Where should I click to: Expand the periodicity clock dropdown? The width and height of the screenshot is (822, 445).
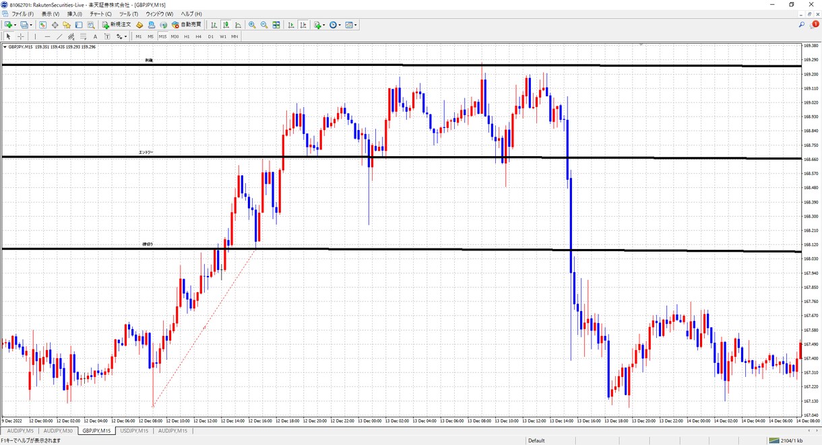click(340, 25)
